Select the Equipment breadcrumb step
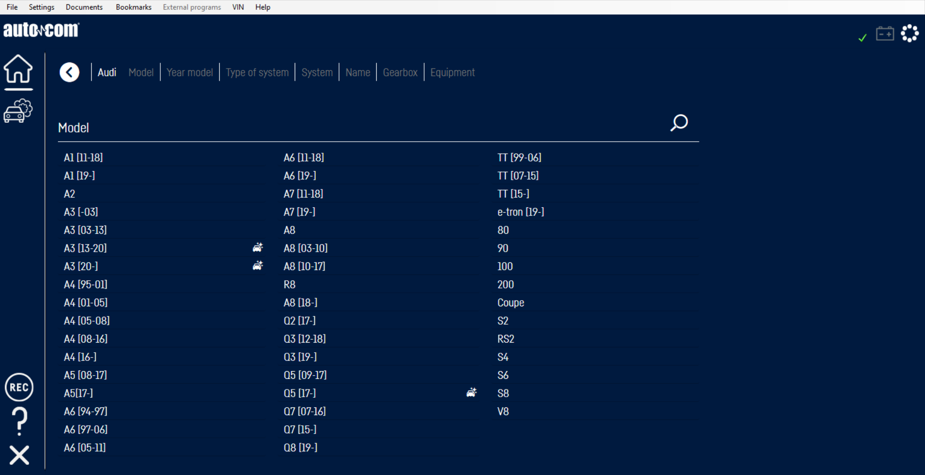This screenshot has width=925, height=475. pos(453,72)
